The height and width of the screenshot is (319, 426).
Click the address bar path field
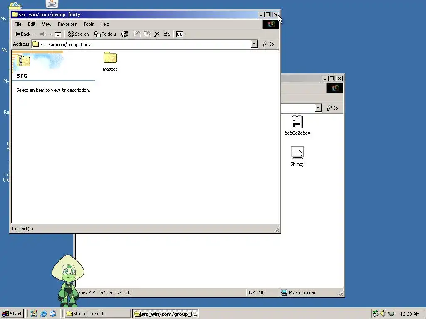click(141, 44)
